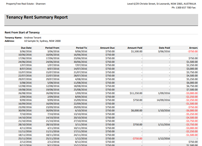Click the arrears -$3,000.00 in the 4/11/2016 row
This screenshot has height=146, width=202.
(x=191, y=128)
